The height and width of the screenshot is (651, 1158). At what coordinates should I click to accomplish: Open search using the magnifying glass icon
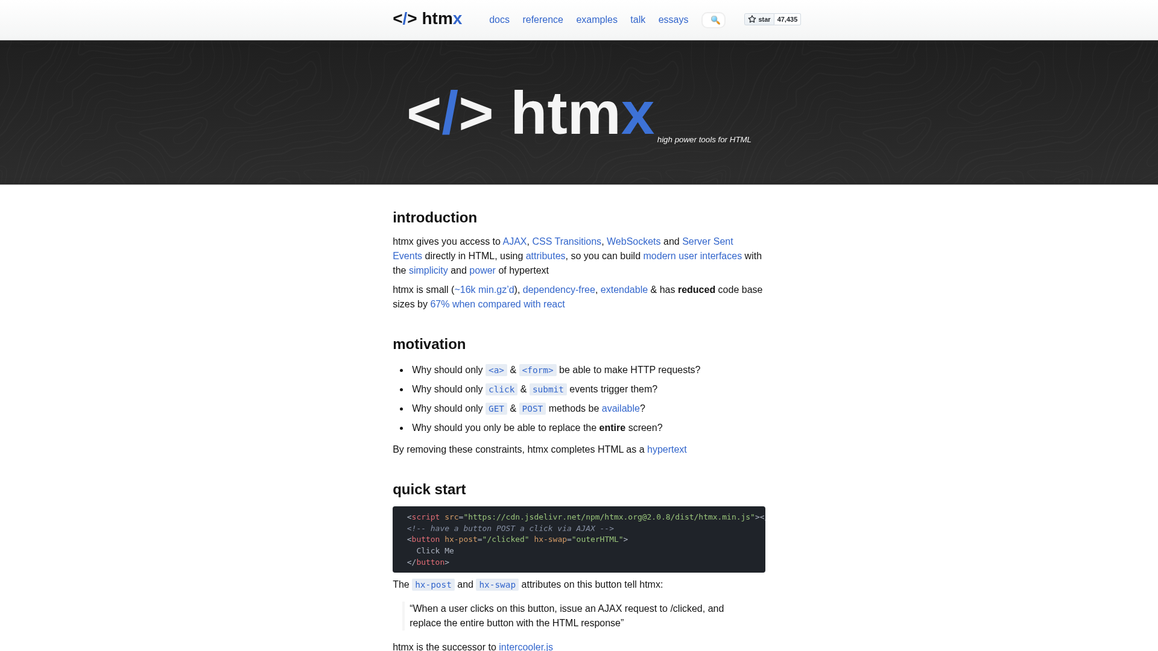click(x=715, y=20)
